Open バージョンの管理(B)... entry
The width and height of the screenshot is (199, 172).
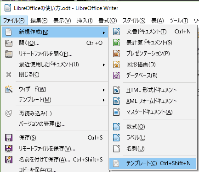55,124
